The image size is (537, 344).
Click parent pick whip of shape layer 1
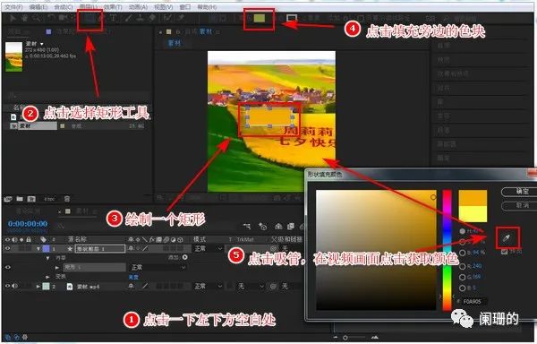[274, 248]
